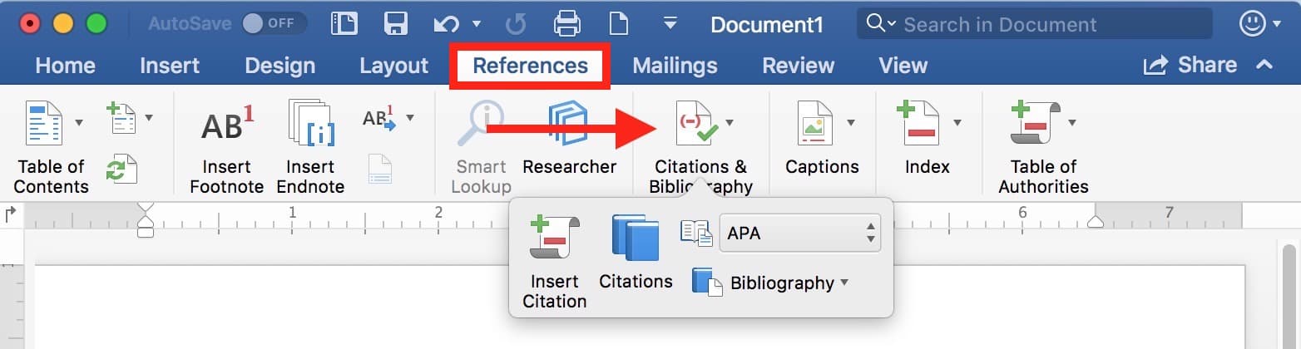This screenshot has height=349, width=1301.
Task: Click the Captions icon
Action: (816, 124)
